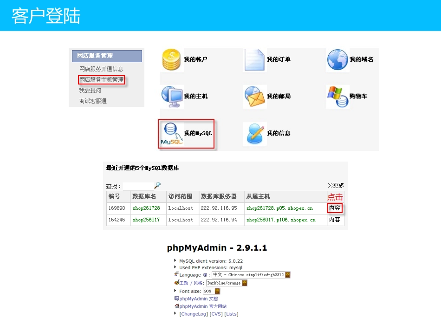
Task: Open the Language dropdown 中文 - Chinese simplified
Action: 251,275
